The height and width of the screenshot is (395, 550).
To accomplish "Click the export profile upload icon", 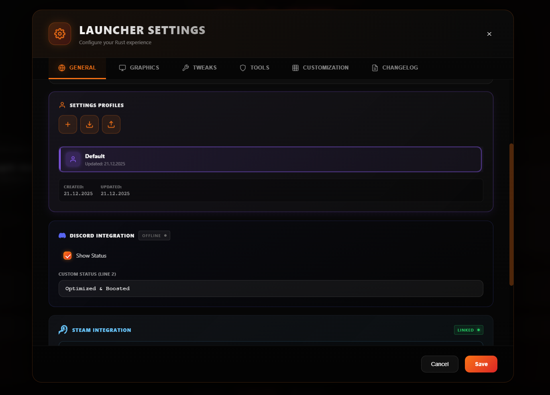I will (111, 125).
